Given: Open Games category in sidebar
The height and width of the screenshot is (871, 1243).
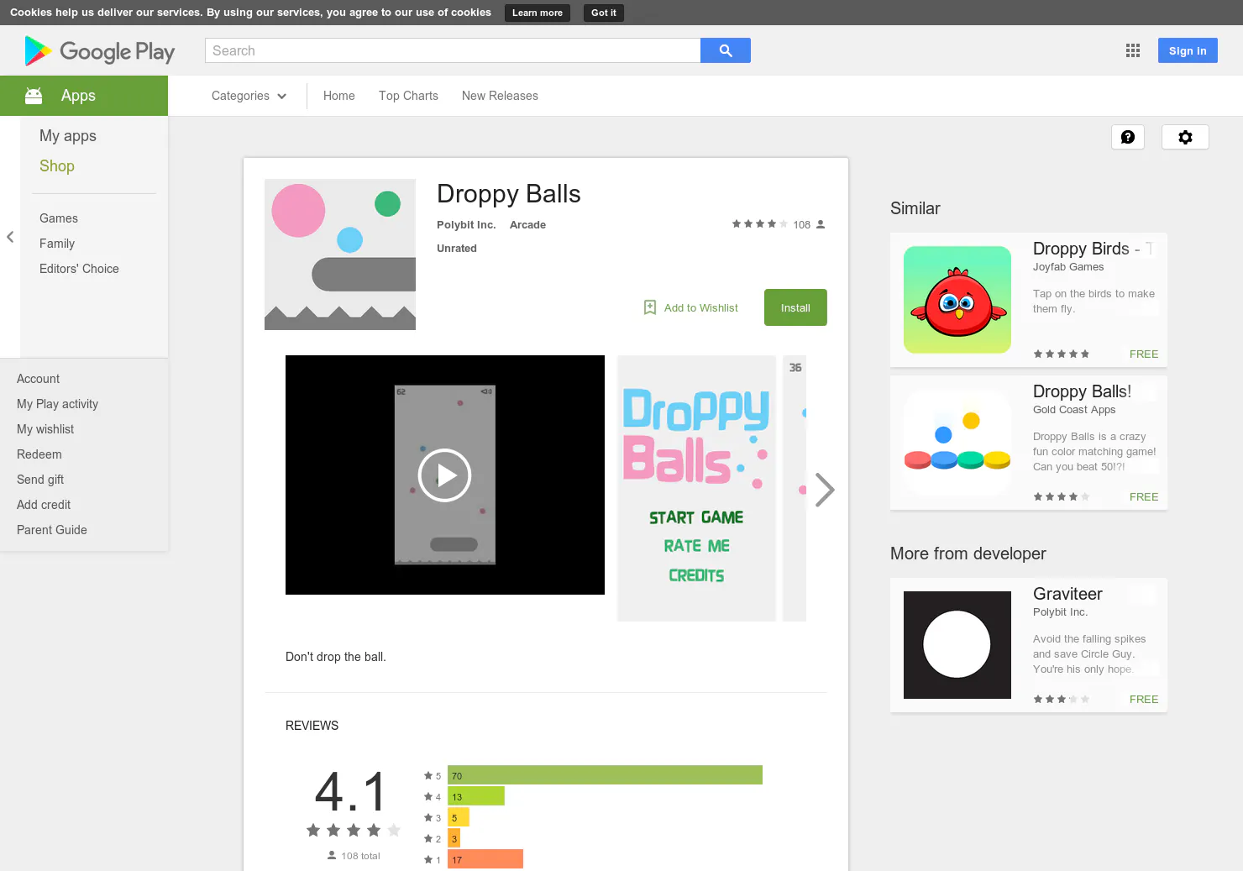Looking at the screenshot, I should click(x=59, y=218).
